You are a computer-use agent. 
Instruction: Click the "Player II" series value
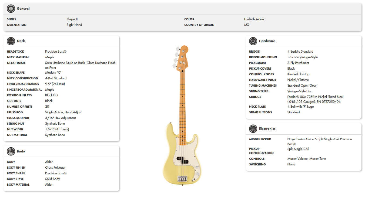pyautogui.click(x=72, y=19)
